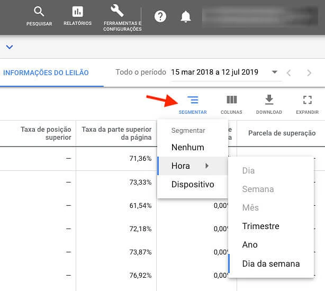The image size is (325, 291).
Task: Click the 72,18% cell
Action: pyautogui.click(x=140, y=229)
